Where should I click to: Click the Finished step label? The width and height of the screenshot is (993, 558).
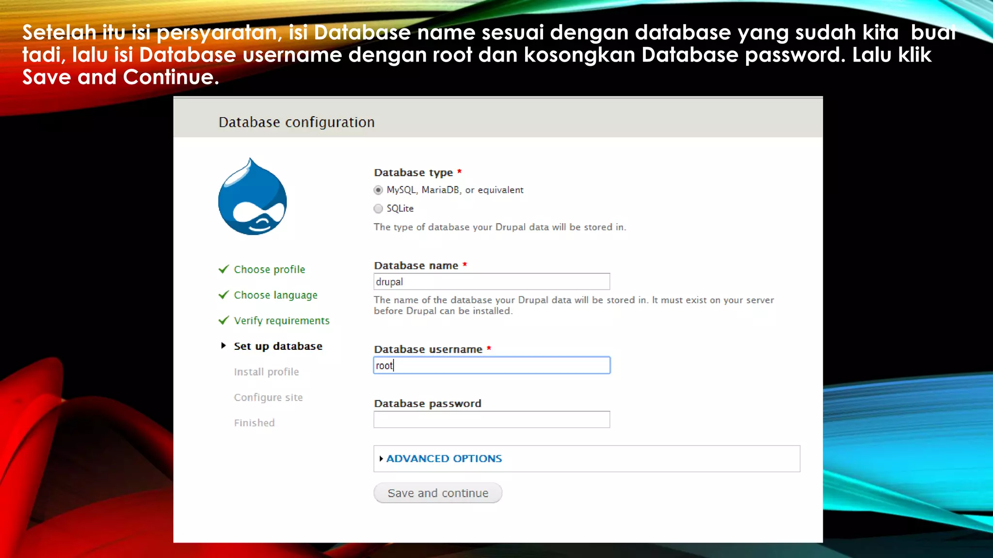[254, 423]
